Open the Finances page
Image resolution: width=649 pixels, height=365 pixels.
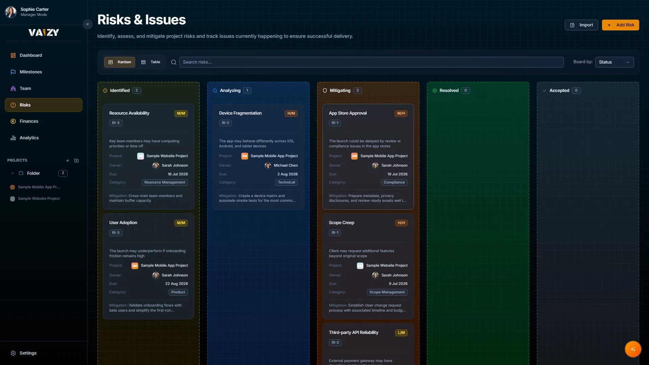coord(44,121)
